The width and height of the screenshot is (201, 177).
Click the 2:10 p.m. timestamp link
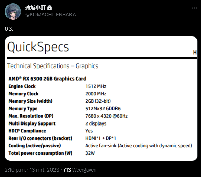[15, 170]
